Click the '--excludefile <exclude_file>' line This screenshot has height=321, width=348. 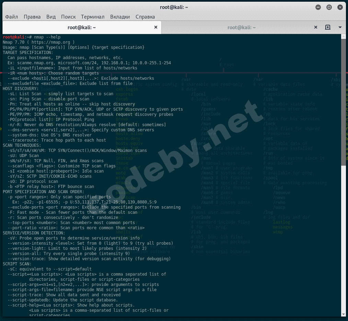point(70,84)
